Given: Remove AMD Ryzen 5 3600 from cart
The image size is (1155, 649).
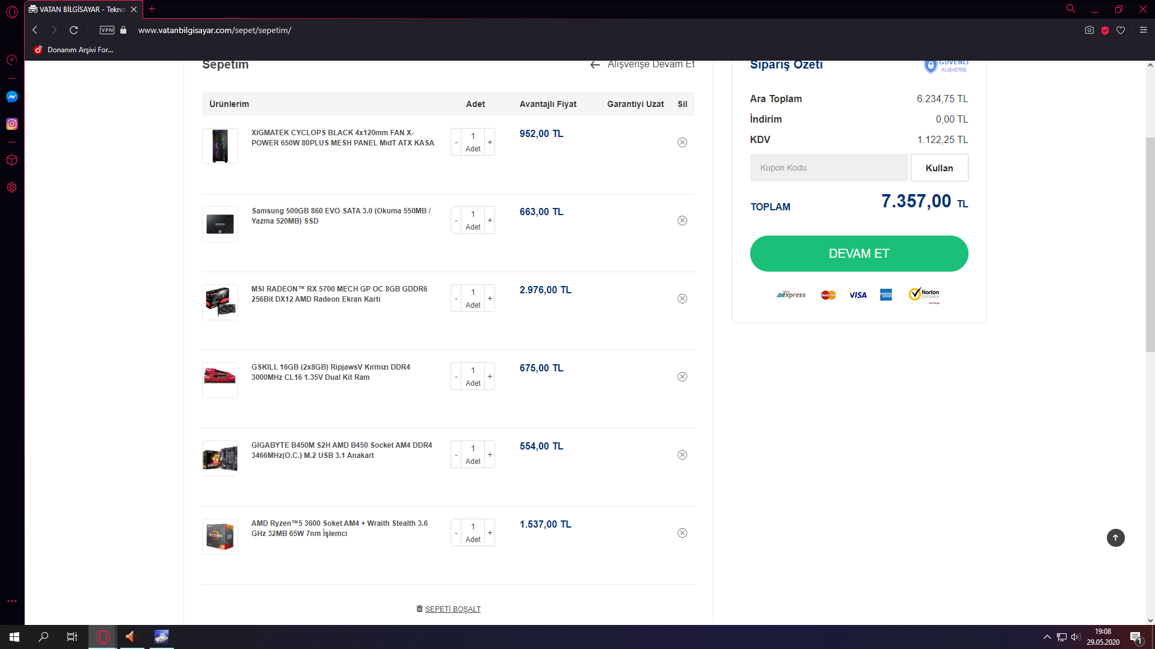Looking at the screenshot, I should (682, 533).
